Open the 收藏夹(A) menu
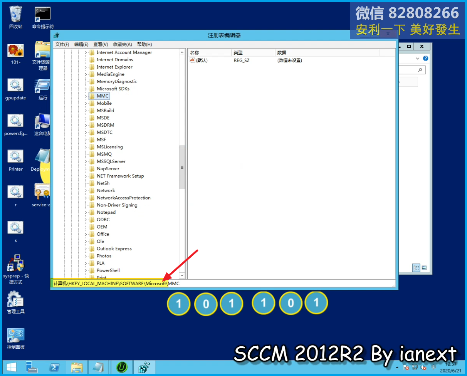The width and height of the screenshot is (467, 376). [123, 44]
